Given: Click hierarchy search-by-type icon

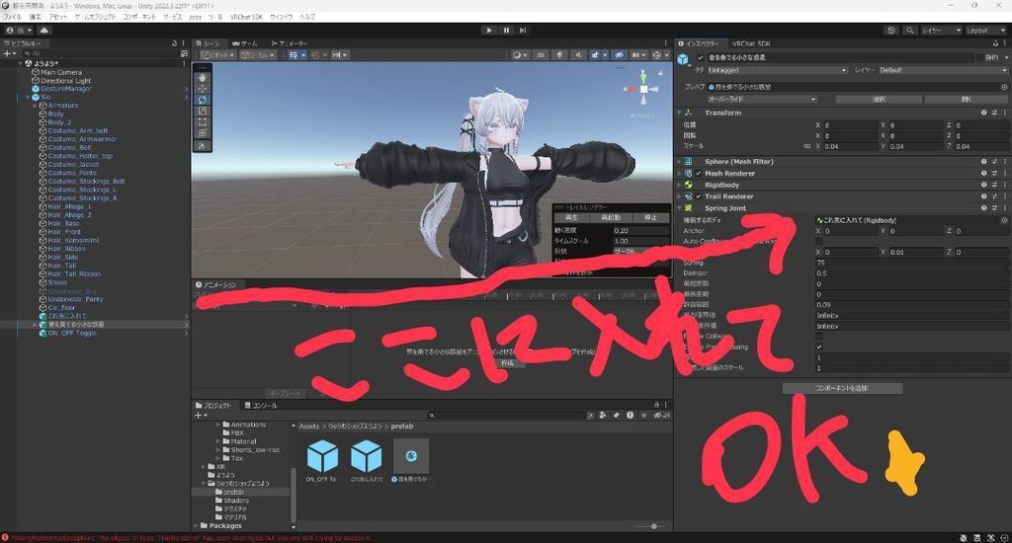Looking at the screenshot, I should coord(184,53).
